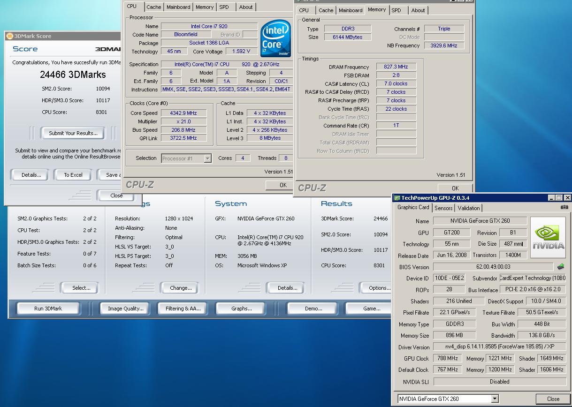Open About tab in right CPU-Z window
572x407 pixels.
tap(418, 10)
